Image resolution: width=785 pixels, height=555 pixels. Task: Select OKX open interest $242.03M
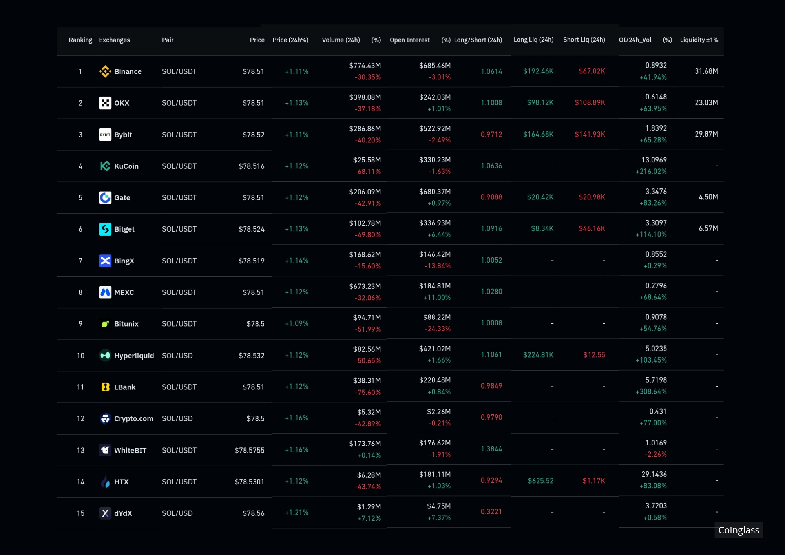pyautogui.click(x=435, y=97)
